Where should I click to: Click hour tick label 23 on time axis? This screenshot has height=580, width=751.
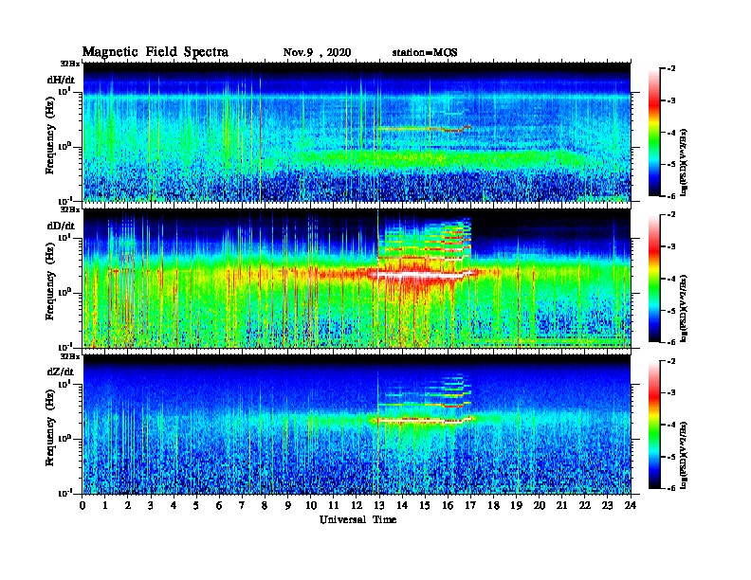608,505
